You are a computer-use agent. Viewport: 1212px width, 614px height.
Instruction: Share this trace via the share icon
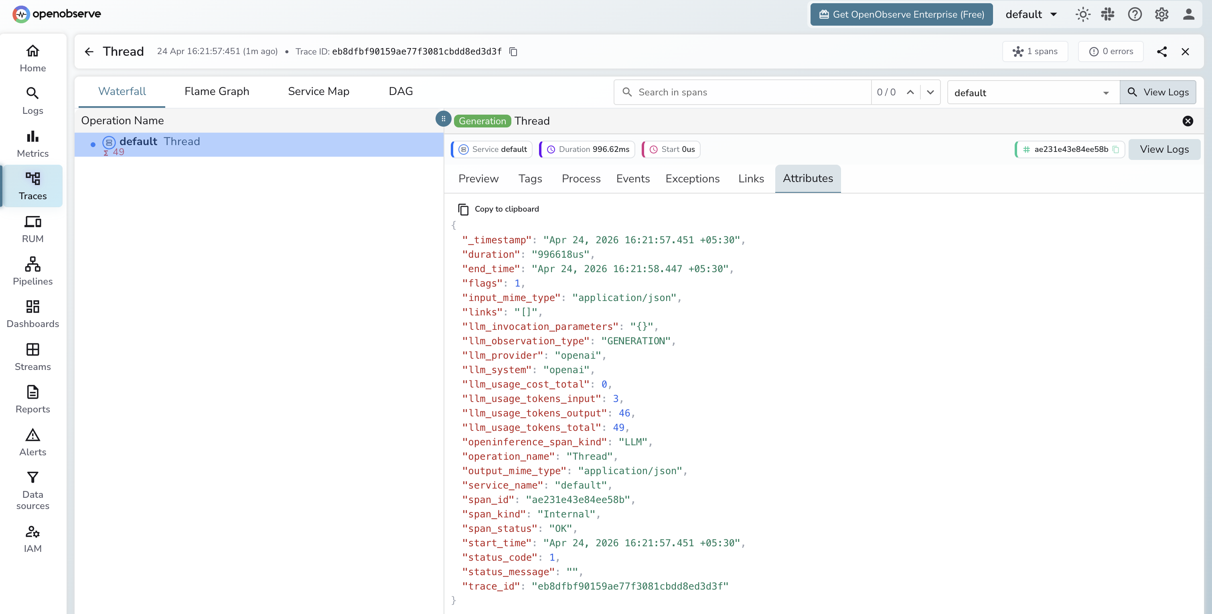pos(1162,52)
